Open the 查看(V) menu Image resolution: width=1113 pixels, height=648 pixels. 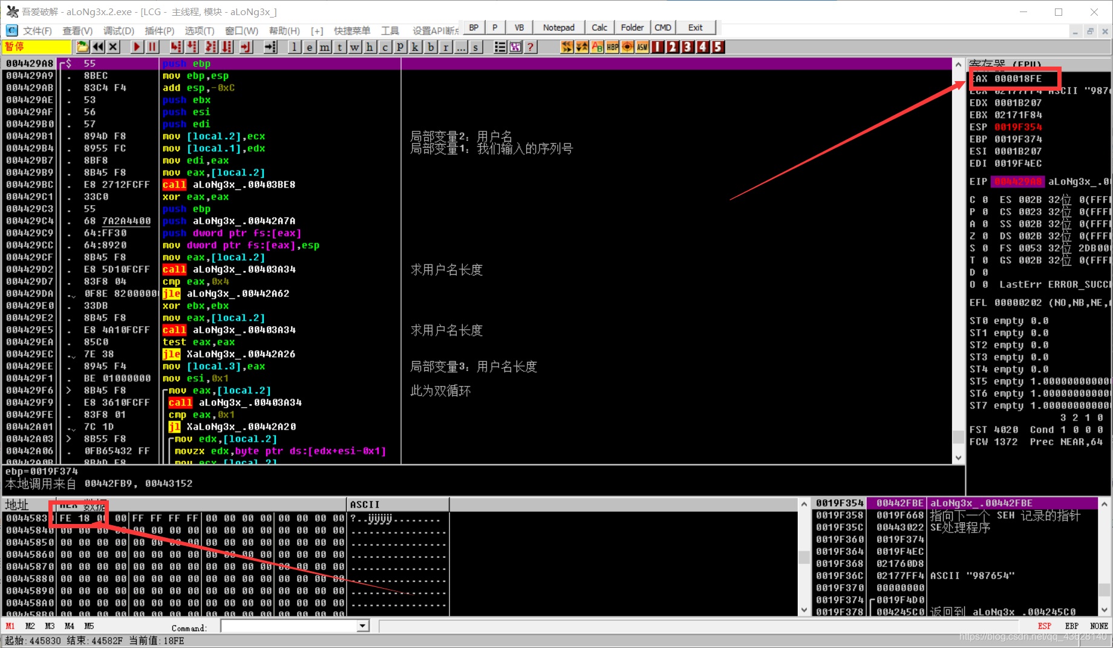(77, 30)
